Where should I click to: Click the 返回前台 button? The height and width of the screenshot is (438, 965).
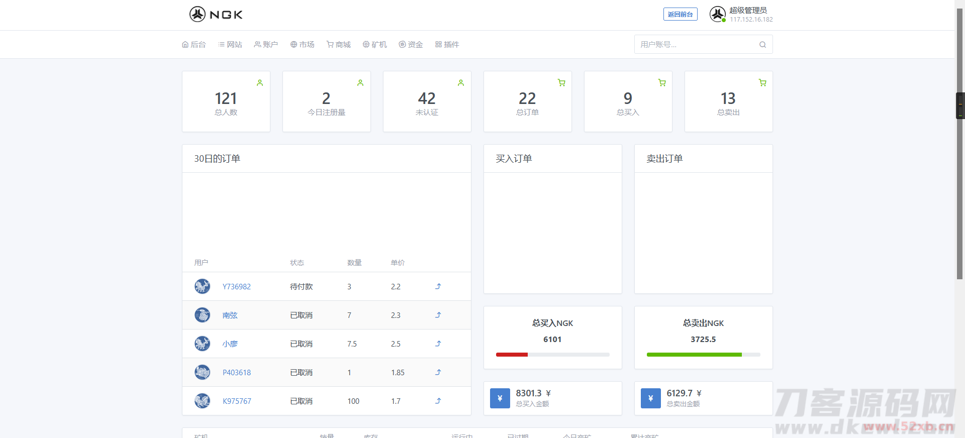pos(680,15)
